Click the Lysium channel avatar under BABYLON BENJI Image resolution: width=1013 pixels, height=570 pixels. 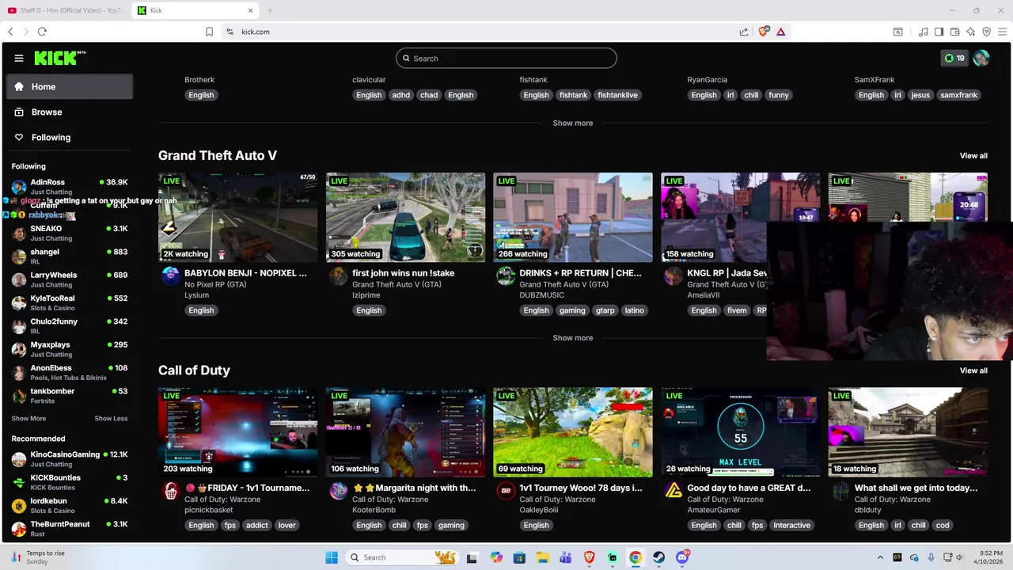tap(170, 275)
